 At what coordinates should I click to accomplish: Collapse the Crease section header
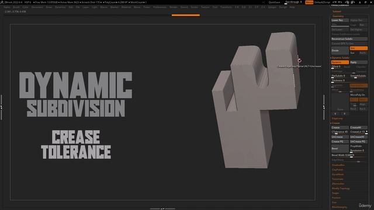pos(336,123)
